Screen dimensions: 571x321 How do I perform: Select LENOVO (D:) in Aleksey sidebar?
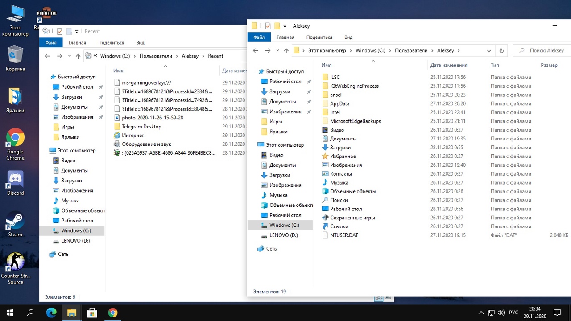(283, 235)
